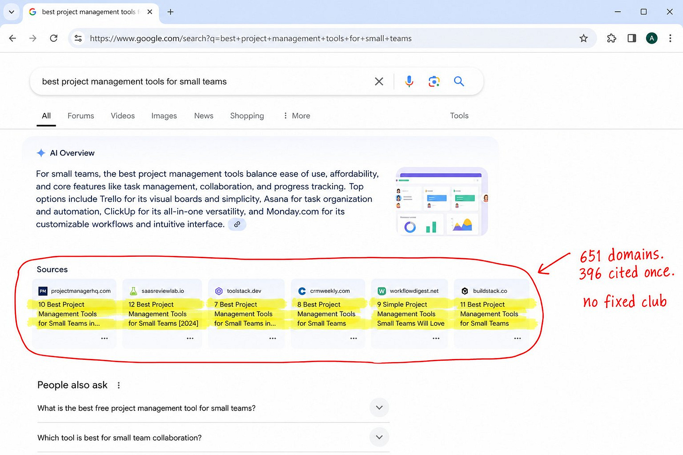This screenshot has height=455, width=683.
Task: Switch to the Videos tab
Action: 123,116
